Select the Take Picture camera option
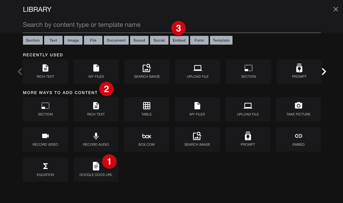This screenshot has height=203, width=343. [298, 109]
